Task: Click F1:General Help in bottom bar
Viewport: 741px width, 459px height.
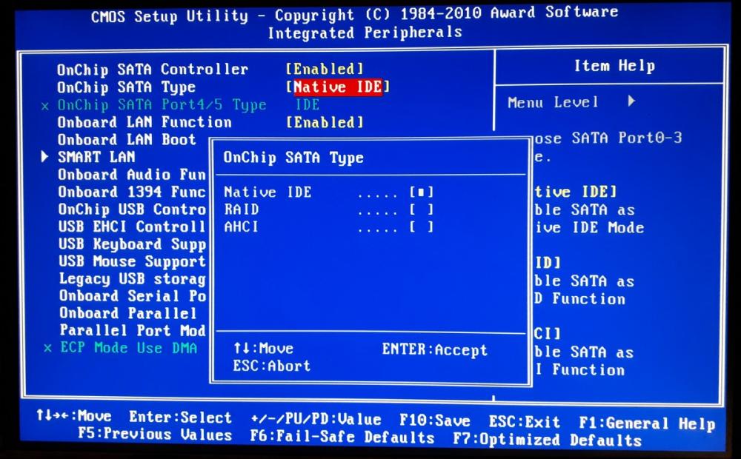Action: click(x=648, y=423)
